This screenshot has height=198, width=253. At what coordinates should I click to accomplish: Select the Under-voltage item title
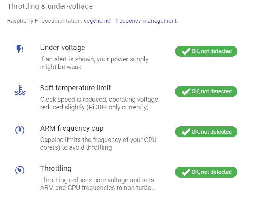click(63, 48)
